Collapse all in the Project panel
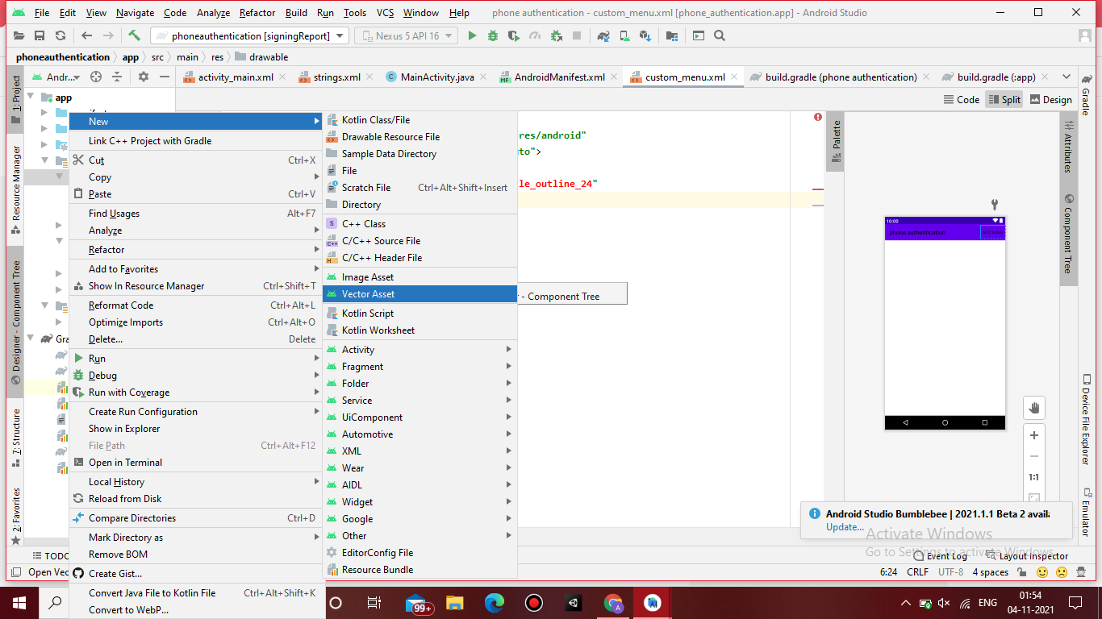This screenshot has width=1102, height=619. [x=117, y=77]
